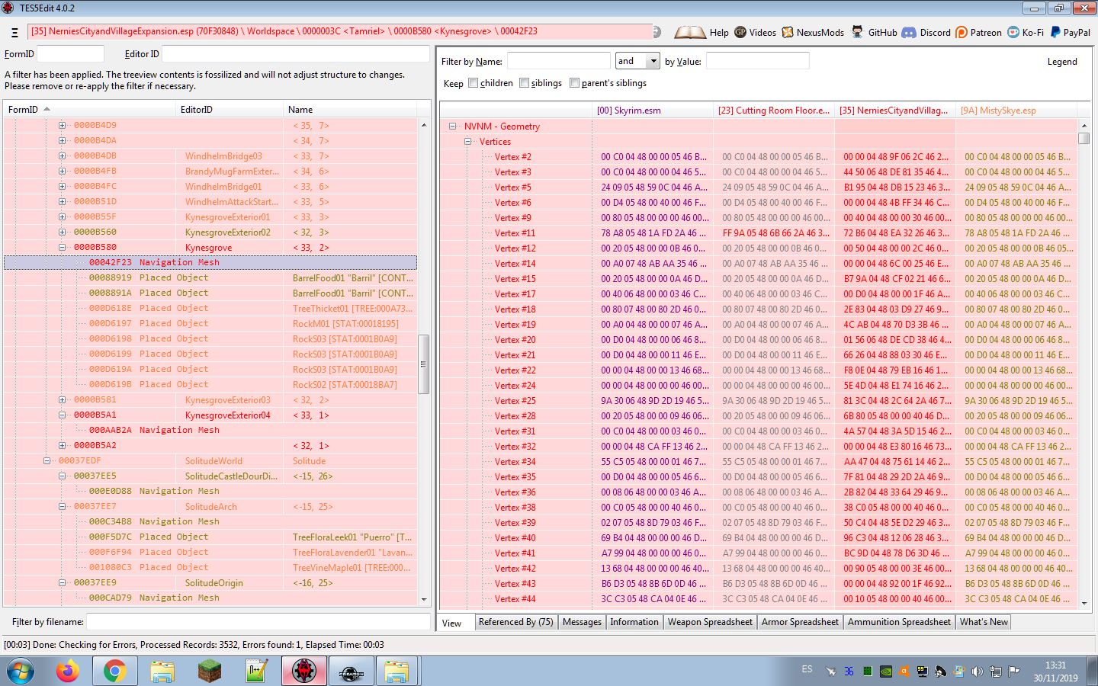Switch to the Messages tab
This screenshot has height=686, width=1098.
coord(582,622)
